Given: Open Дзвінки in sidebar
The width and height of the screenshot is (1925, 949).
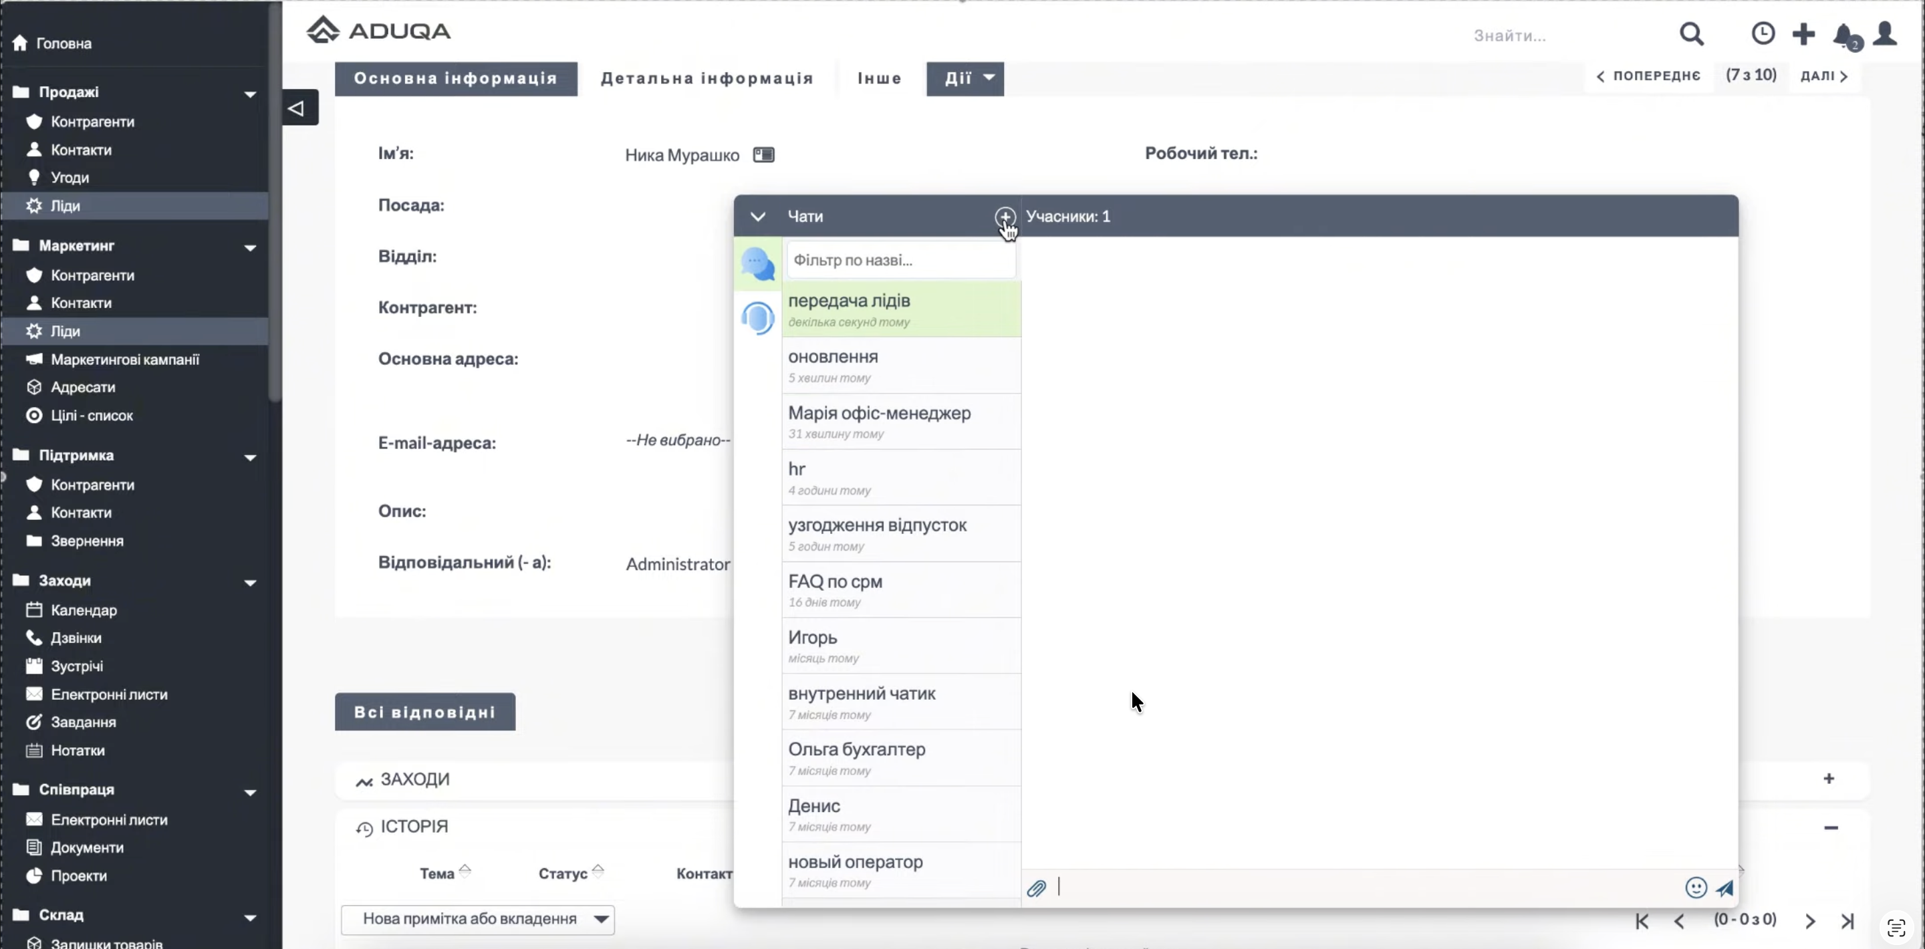Looking at the screenshot, I should click(76, 638).
